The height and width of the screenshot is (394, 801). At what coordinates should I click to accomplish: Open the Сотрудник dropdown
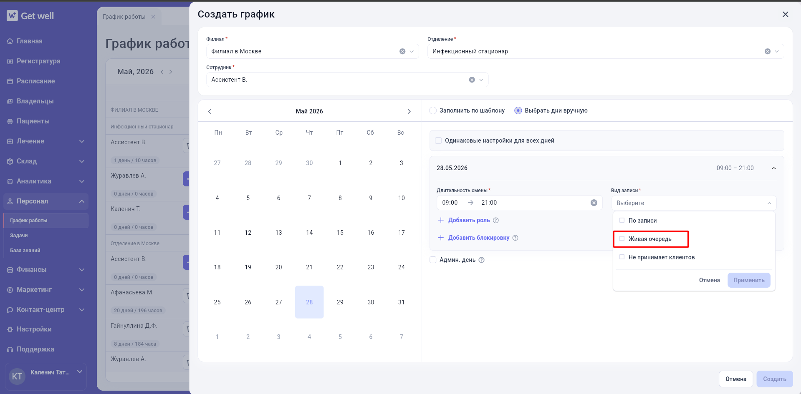click(481, 80)
